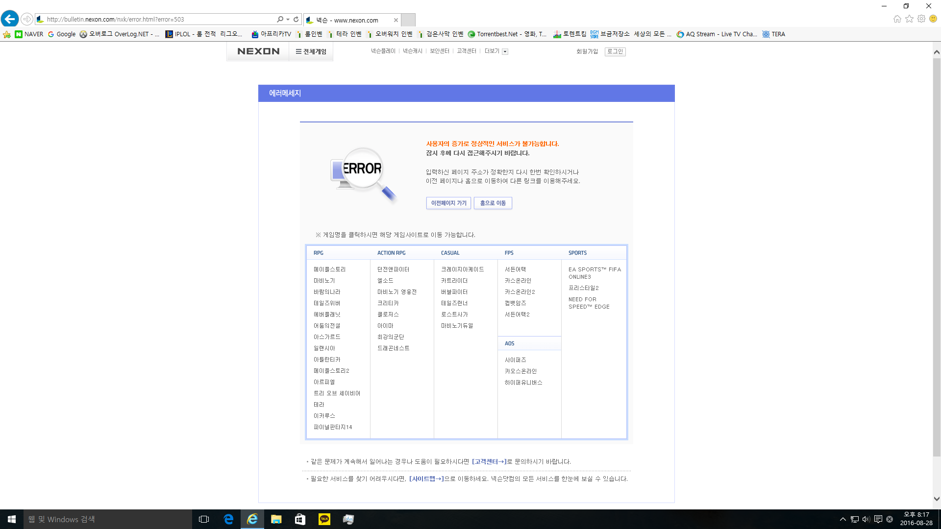
Task: Click the page vertical scrollbar
Action: click(x=936, y=255)
